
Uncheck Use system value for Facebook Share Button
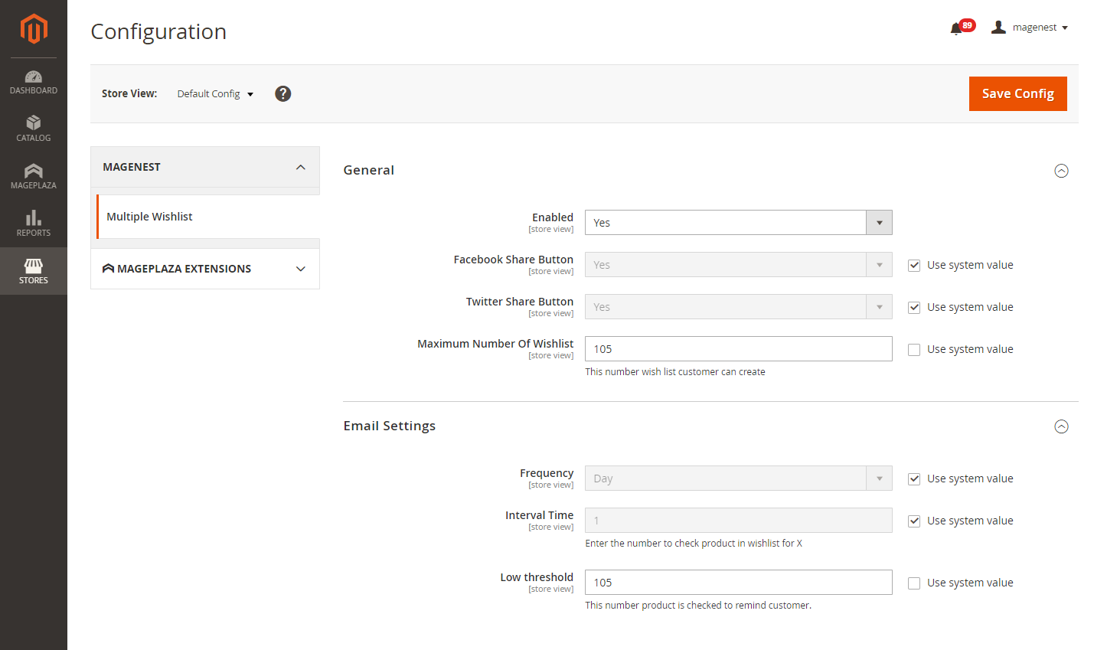[914, 266]
